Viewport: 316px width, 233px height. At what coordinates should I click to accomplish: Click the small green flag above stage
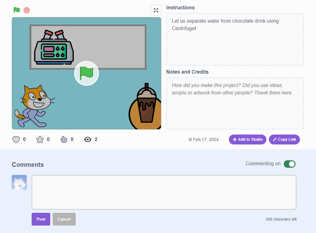(x=17, y=10)
